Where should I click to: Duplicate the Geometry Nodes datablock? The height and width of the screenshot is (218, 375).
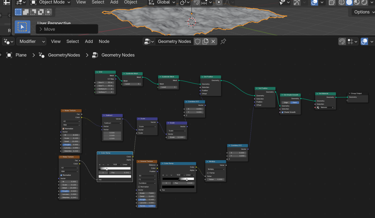(205, 41)
